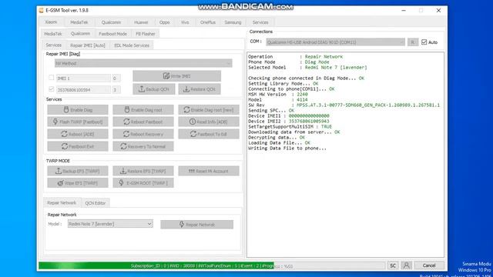Click Restore EFS [TWRP] button
This screenshot has width=493, height=277.
pos(143,171)
